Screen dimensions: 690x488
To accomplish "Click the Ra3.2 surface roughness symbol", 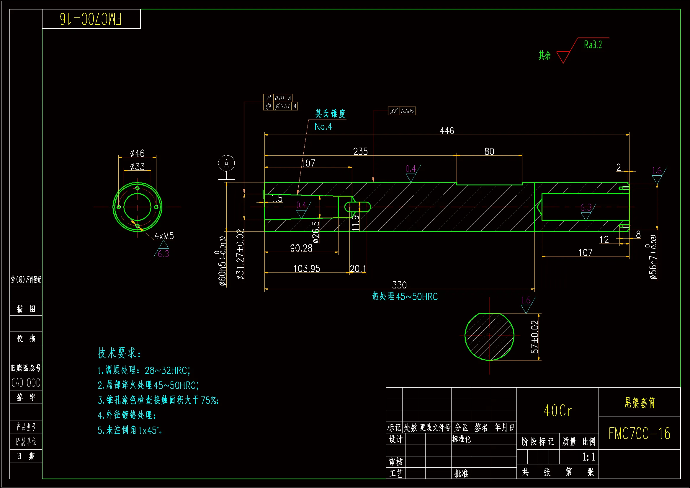I will pos(593,45).
